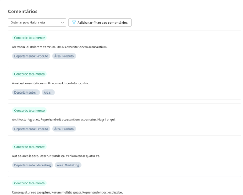Click 'Departamento: Produto' tag under 'Ab totam id'

[x=31, y=56]
